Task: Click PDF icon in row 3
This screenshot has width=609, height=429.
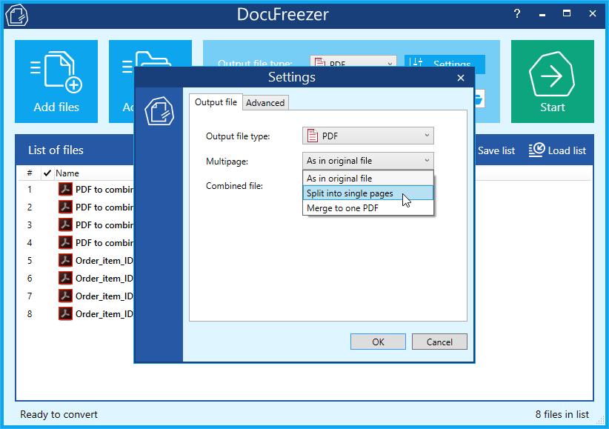Action: pos(65,225)
